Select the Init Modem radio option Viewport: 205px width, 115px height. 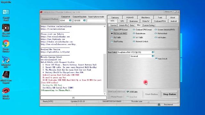pyautogui.click(x=160, y=38)
